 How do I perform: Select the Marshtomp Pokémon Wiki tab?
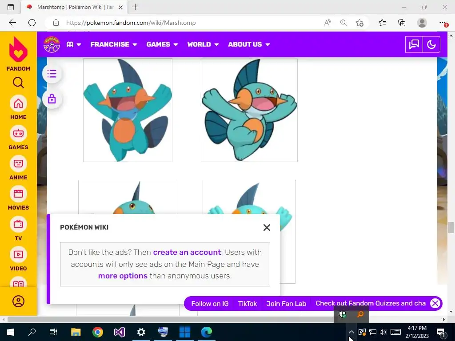pyautogui.click(x=74, y=7)
